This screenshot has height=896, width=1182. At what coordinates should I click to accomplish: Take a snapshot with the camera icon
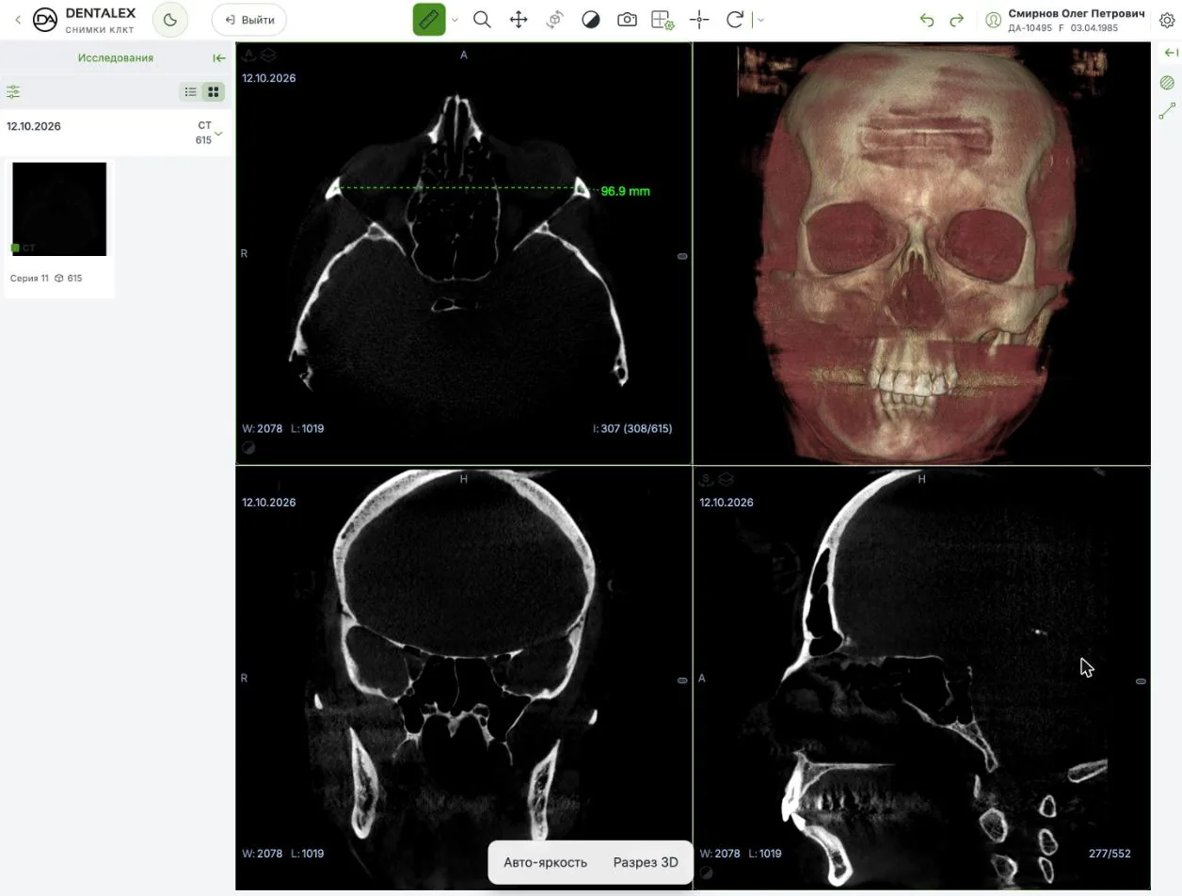pos(627,20)
